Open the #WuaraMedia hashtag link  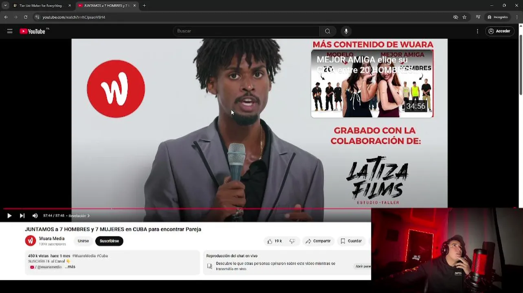pos(84,256)
